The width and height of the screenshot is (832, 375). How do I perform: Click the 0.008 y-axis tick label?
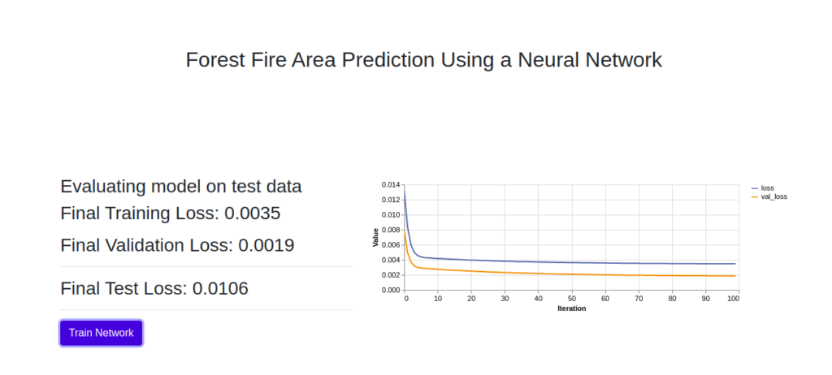390,230
